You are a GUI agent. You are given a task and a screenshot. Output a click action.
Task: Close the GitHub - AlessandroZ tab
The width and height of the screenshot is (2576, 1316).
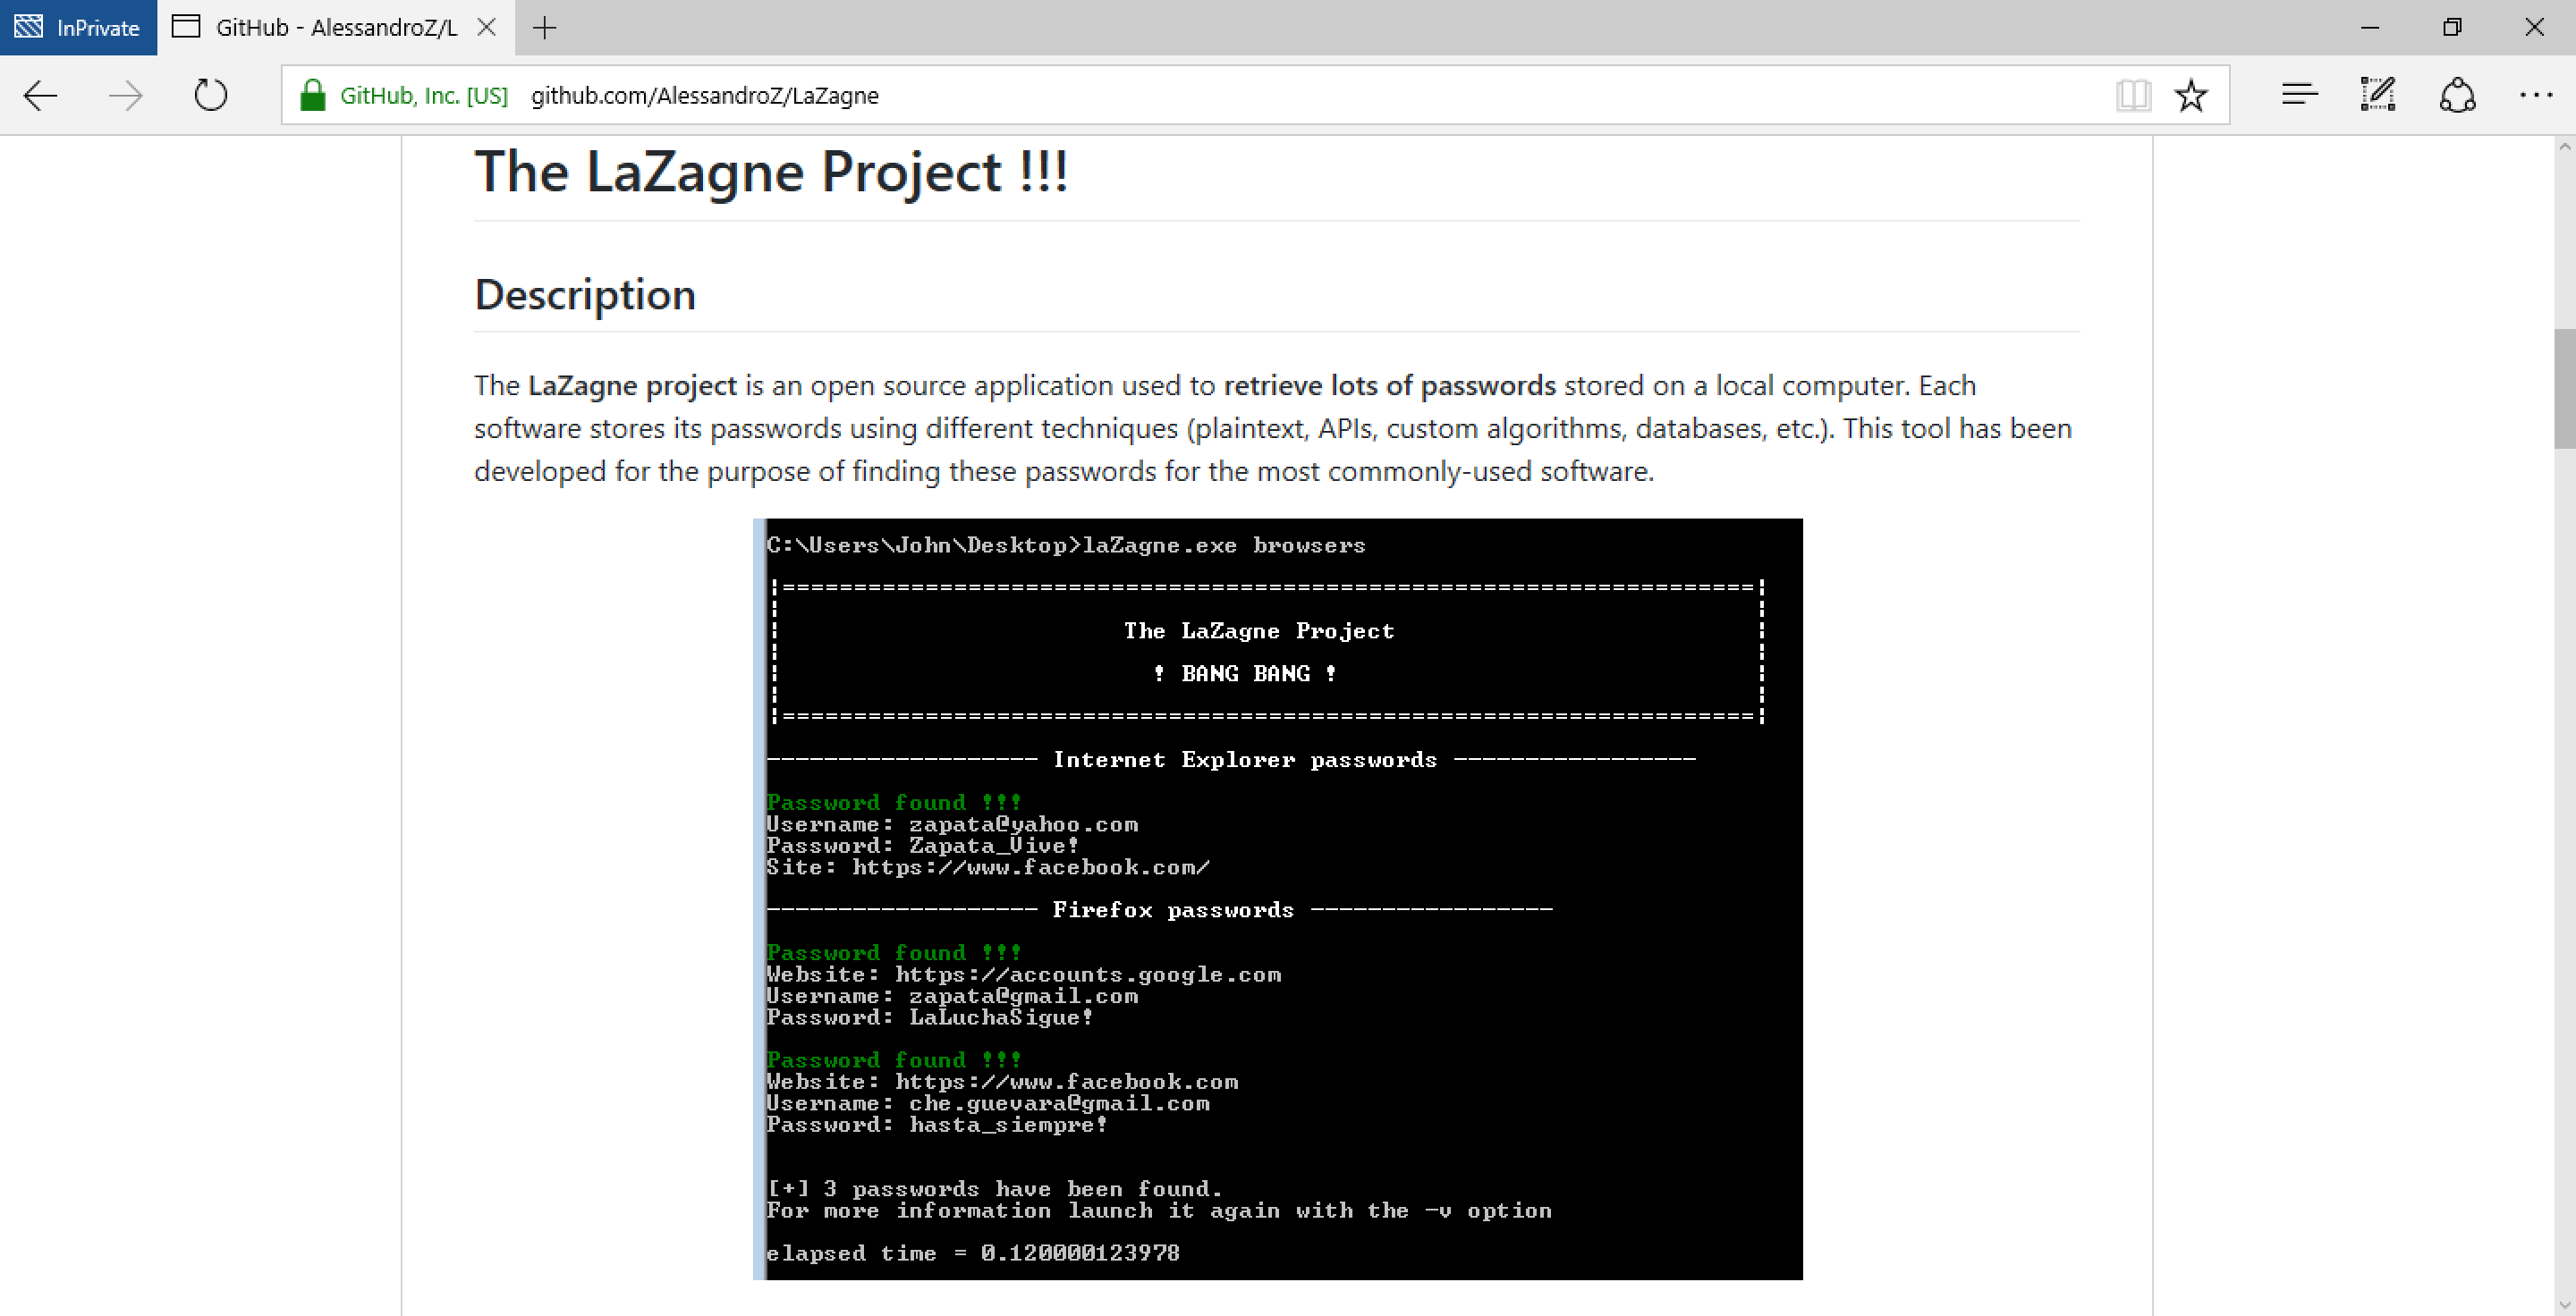coord(486,27)
